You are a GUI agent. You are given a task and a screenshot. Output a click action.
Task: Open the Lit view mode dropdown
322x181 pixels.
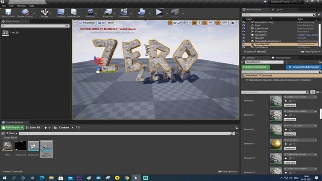(x=102, y=23)
